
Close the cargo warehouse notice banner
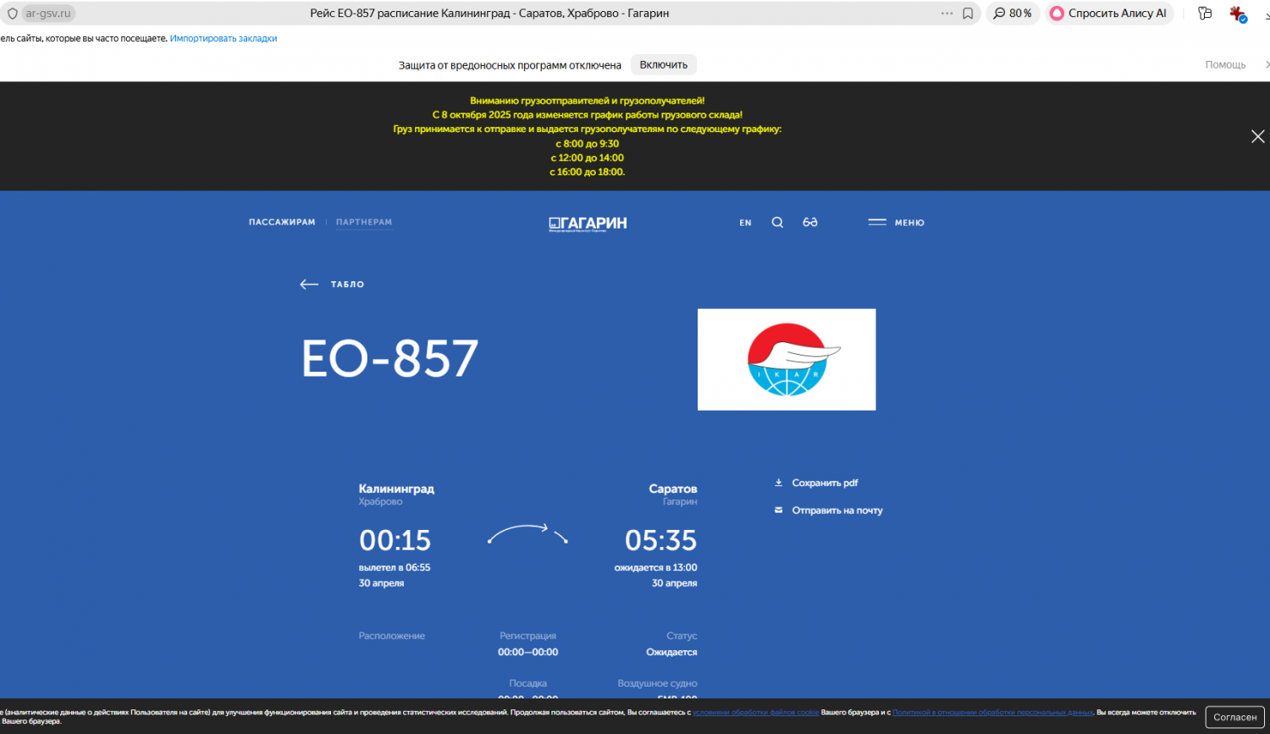[x=1257, y=136]
